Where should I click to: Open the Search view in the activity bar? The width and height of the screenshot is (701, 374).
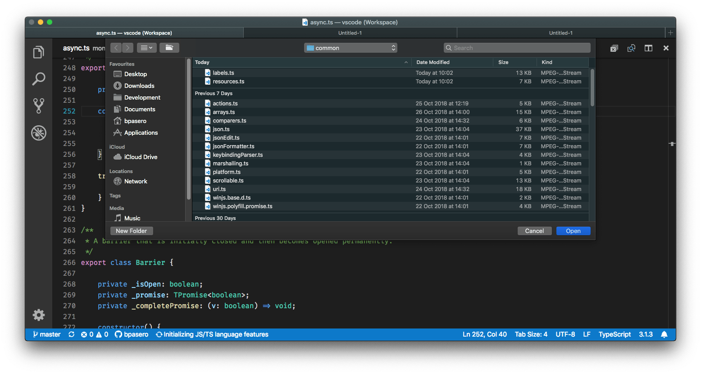pyautogui.click(x=39, y=78)
